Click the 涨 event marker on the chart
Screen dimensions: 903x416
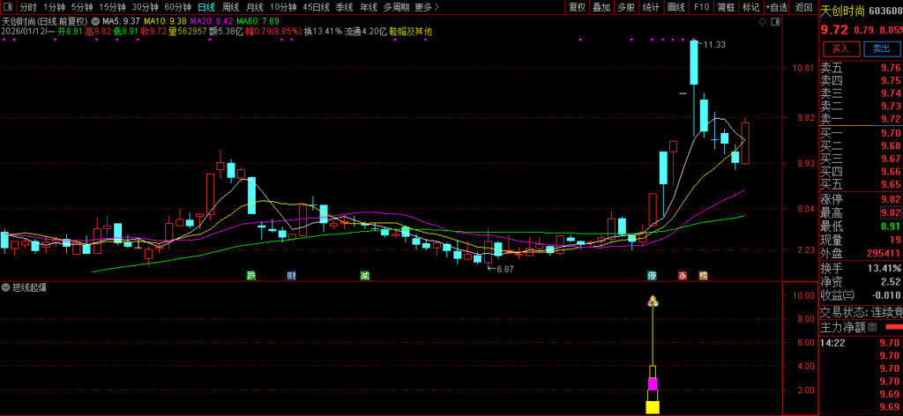click(x=682, y=275)
